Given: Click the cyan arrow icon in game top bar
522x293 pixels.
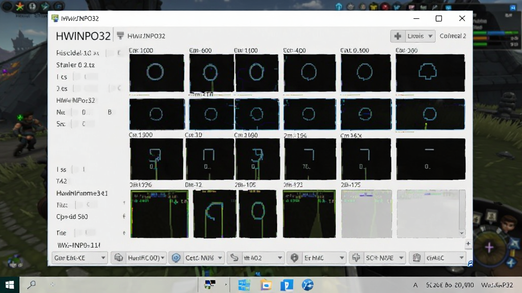Looking at the screenshot, I should pos(338,6).
